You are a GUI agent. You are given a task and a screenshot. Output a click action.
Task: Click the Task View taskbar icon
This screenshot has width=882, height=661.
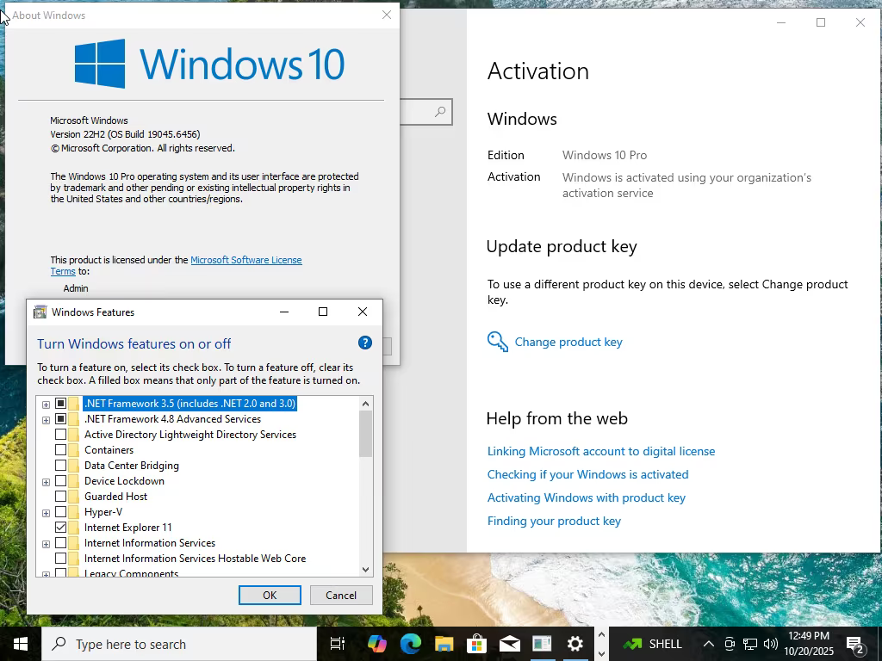pyautogui.click(x=338, y=644)
